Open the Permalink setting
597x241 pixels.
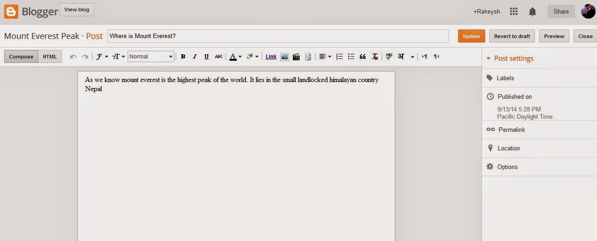click(540, 130)
